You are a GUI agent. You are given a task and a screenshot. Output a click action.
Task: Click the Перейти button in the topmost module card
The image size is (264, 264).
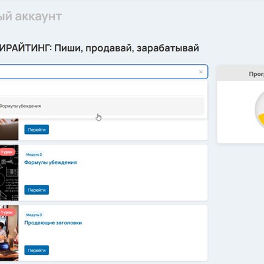pyautogui.click(x=36, y=130)
